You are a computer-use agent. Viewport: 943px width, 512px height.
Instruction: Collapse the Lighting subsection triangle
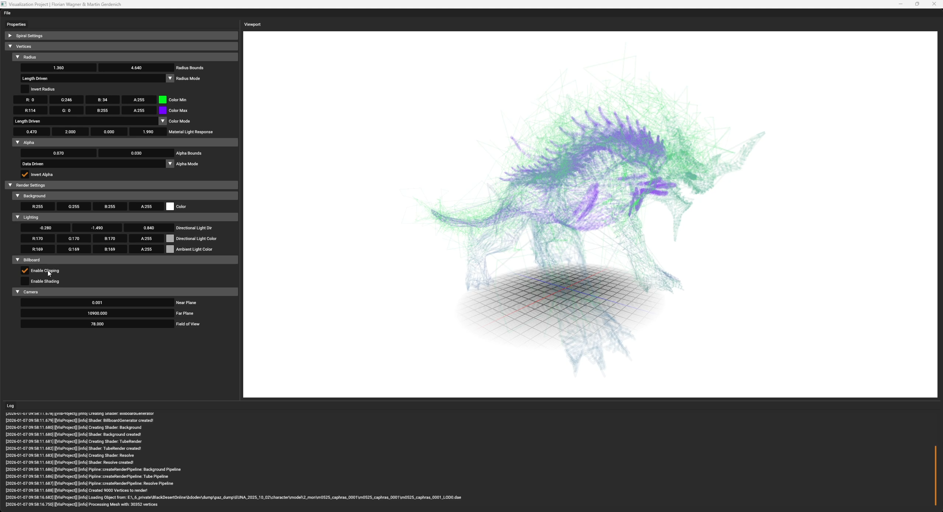point(17,217)
